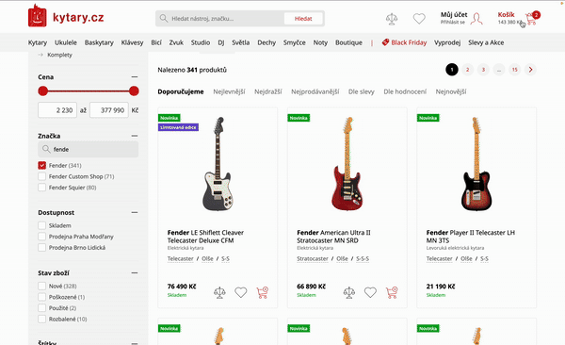The height and width of the screenshot is (345, 565).
Task: Go to page 2
Action: [467, 70]
